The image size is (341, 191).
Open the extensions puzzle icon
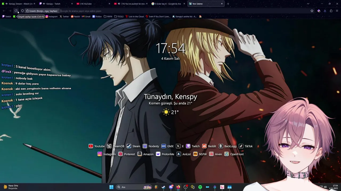[331, 11]
